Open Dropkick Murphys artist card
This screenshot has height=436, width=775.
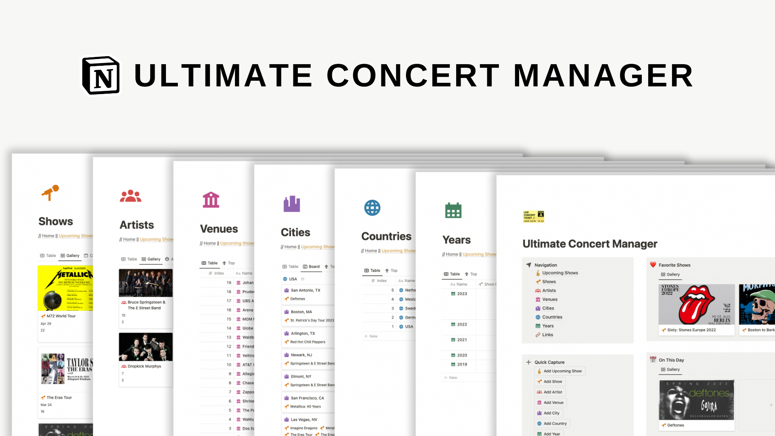(x=146, y=360)
